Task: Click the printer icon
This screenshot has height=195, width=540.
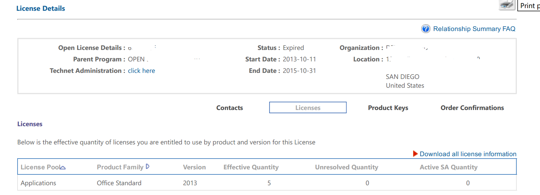Action: point(507,5)
